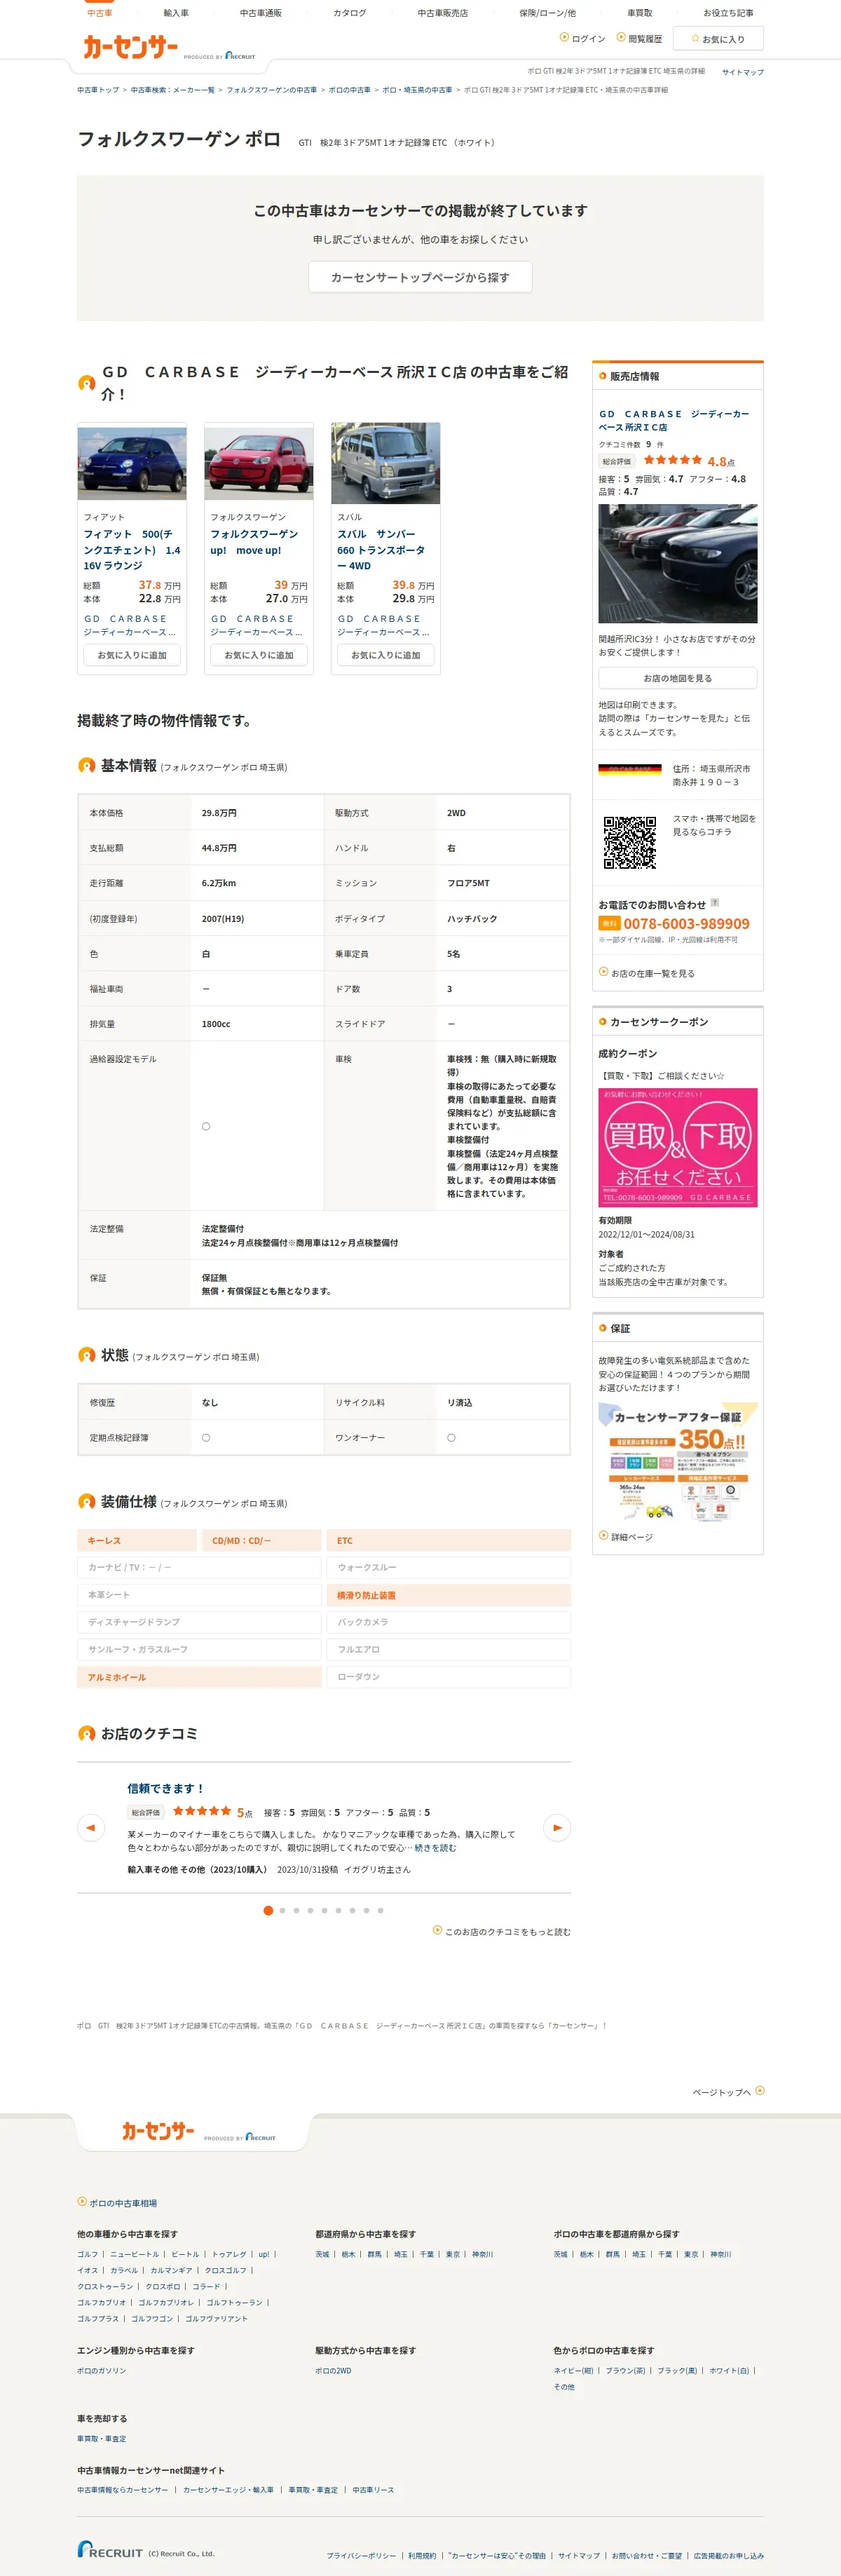Click フォルクスワーゲンの中古車 breadcrumb

pos(271,90)
